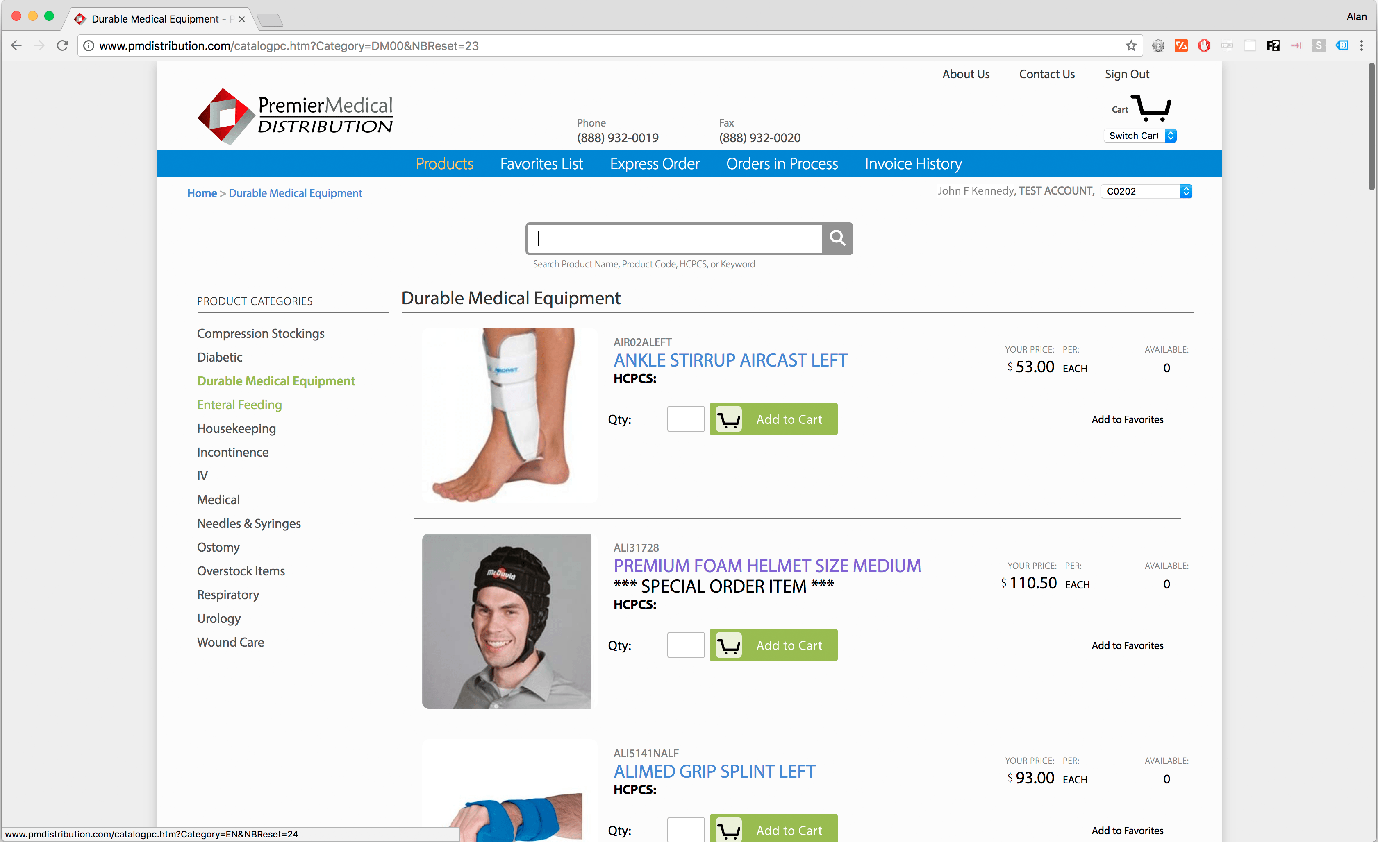Add Alimed Grip Splint to favorites

pos(1127,831)
